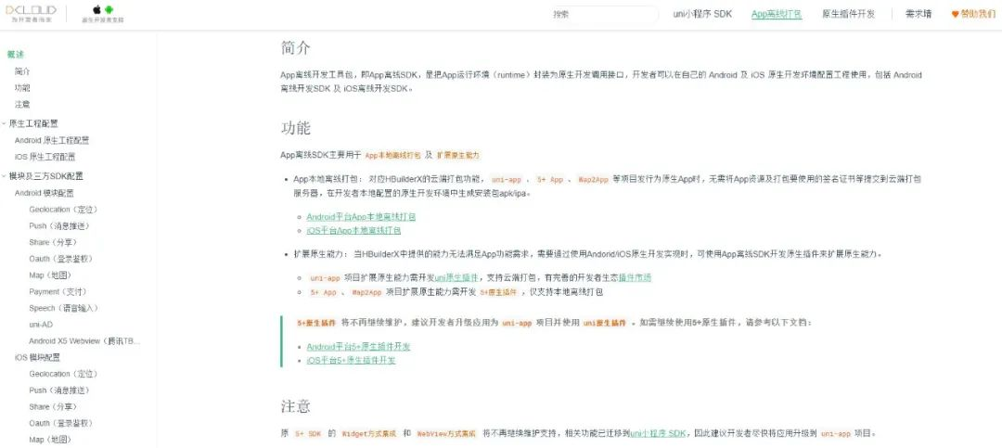The image size is (1002, 448).
Task: Click the orange heart icon beside 赞助我们
Action: pos(956,14)
